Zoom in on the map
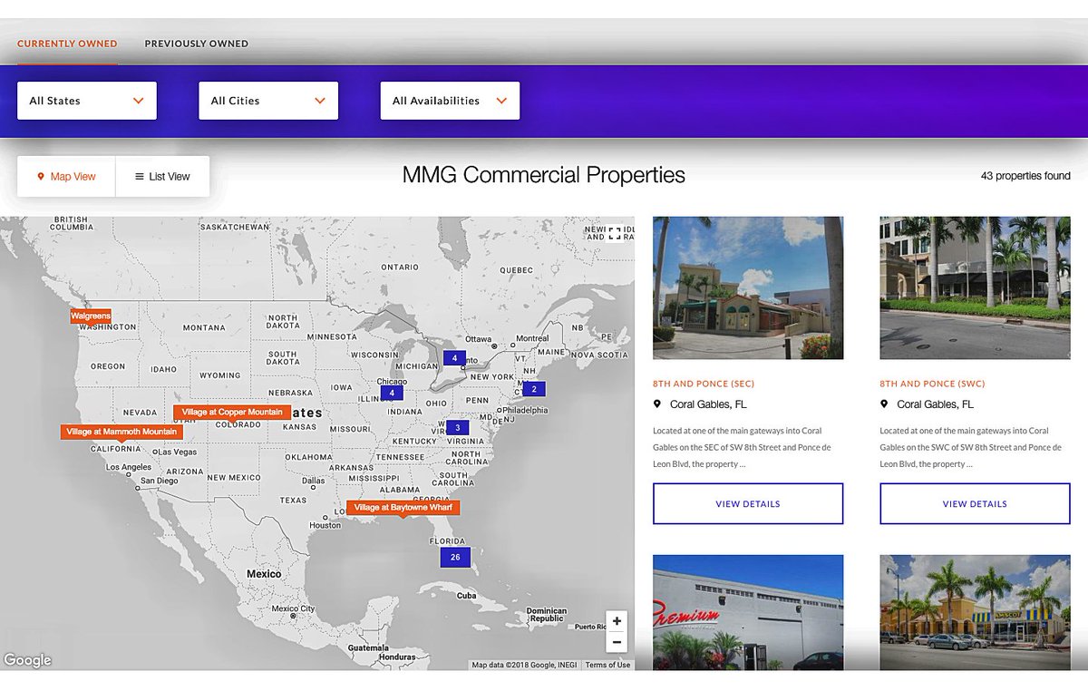The image size is (1088, 691). click(617, 621)
